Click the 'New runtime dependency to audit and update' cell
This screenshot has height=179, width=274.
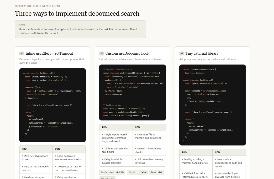pos(229,163)
